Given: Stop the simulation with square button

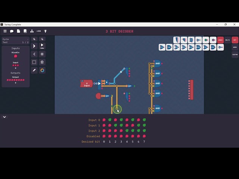Looking at the screenshot, I should coord(42,54).
